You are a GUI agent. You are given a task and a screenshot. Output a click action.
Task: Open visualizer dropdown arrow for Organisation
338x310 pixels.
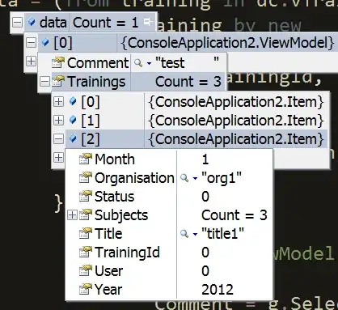pos(195,179)
